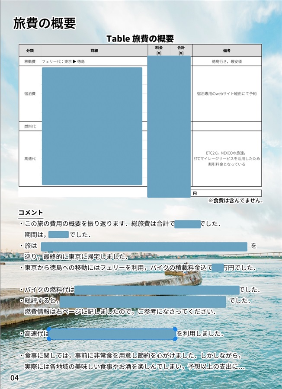Click the caption "Table 旅費の概要"
The image size is (282, 389).
(x=140, y=38)
